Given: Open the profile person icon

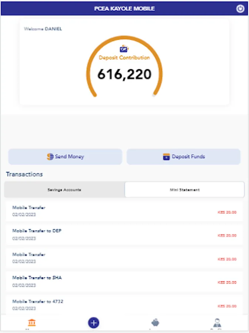Looking at the screenshot, I should 217,323.
